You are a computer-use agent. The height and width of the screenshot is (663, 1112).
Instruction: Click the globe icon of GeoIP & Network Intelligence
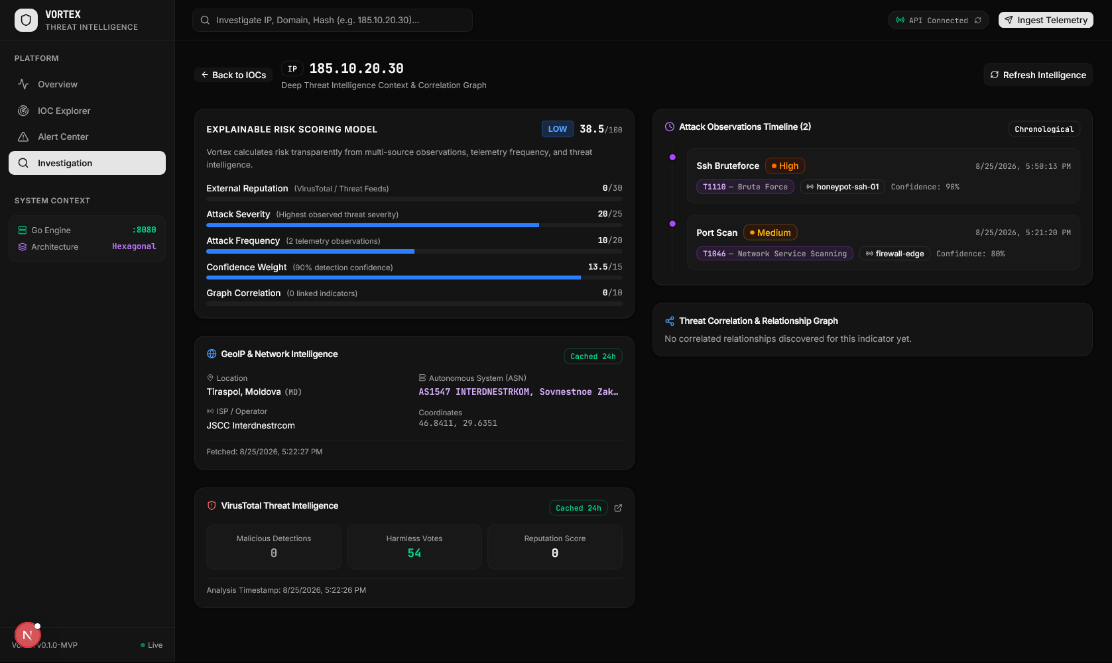coord(212,354)
